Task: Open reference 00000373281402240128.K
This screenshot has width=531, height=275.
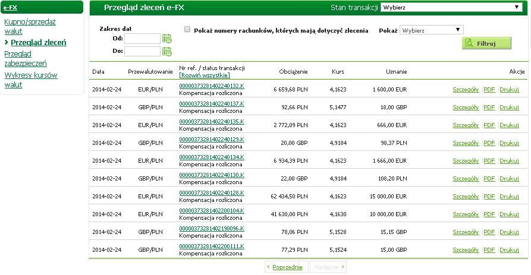Action: pyautogui.click(x=212, y=193)
